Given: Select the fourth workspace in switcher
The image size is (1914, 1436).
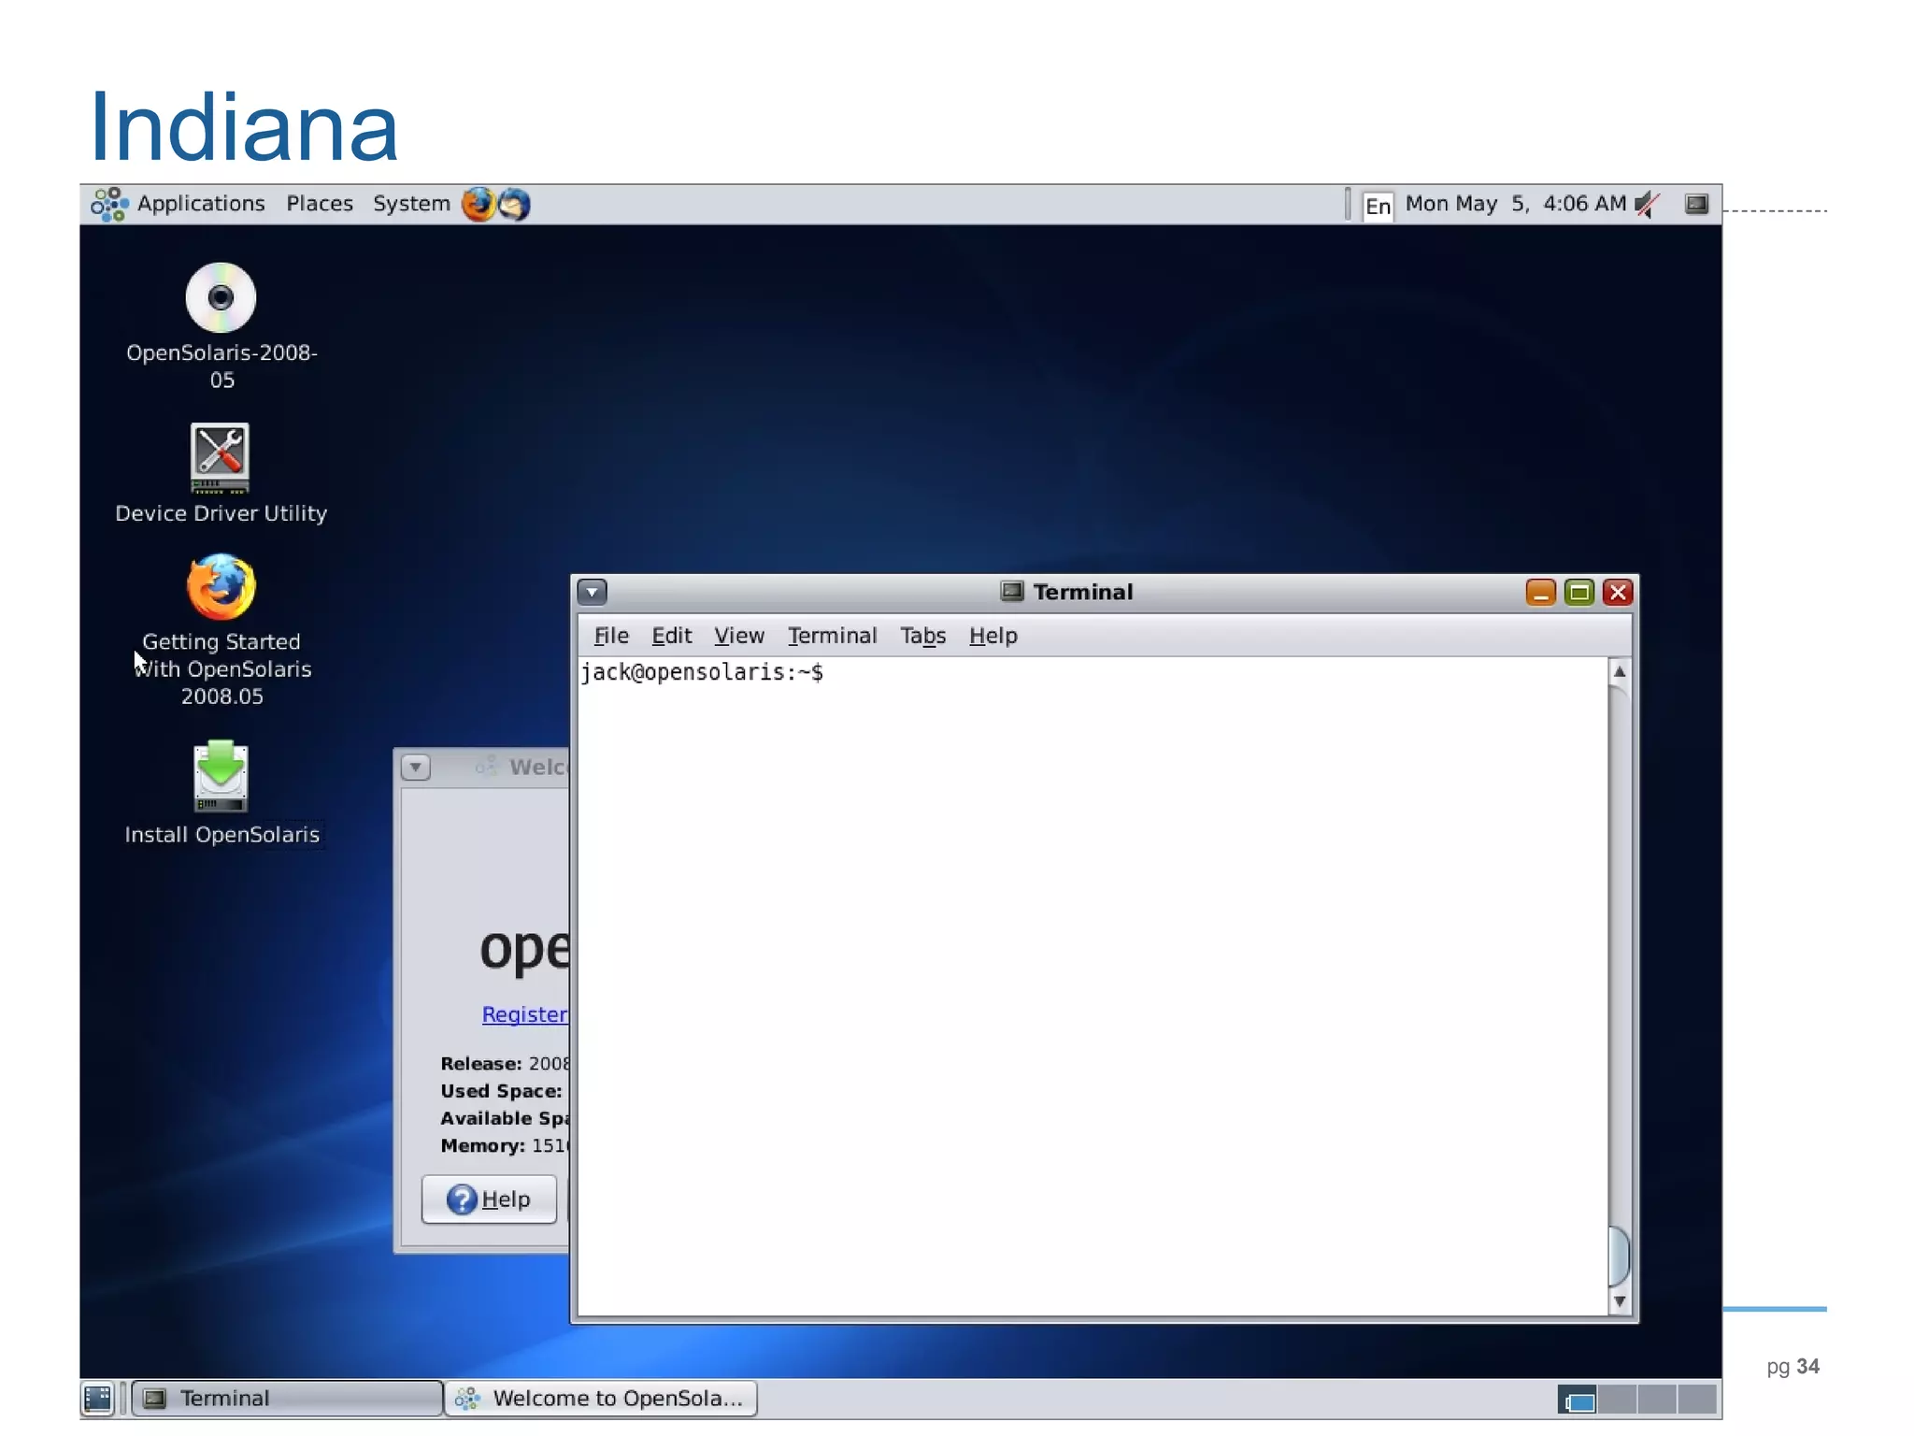Looking at the screenshot, I should coord(1697,1400).
